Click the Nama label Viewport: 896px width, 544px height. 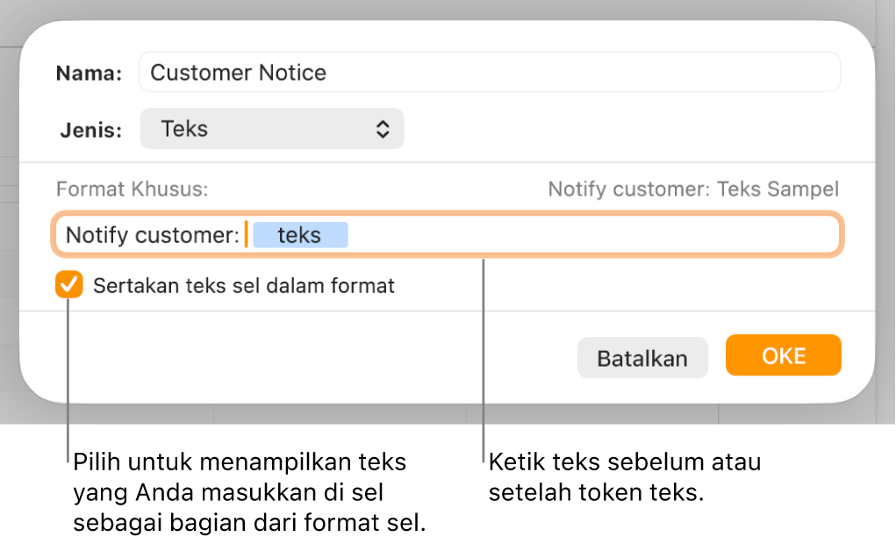click(90, 73)
